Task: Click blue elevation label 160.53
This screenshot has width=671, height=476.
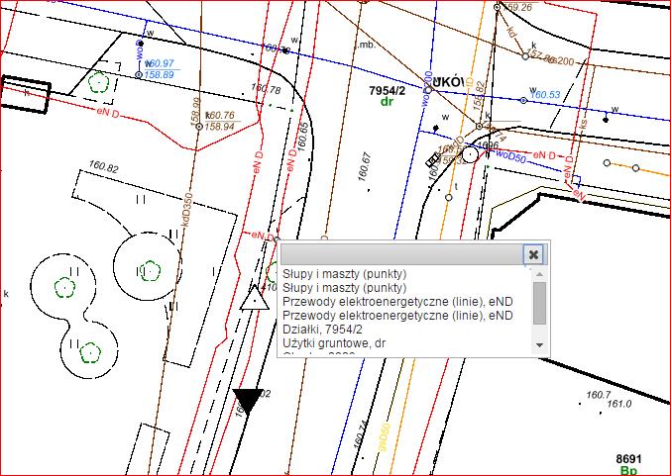Action: [545, 94]
